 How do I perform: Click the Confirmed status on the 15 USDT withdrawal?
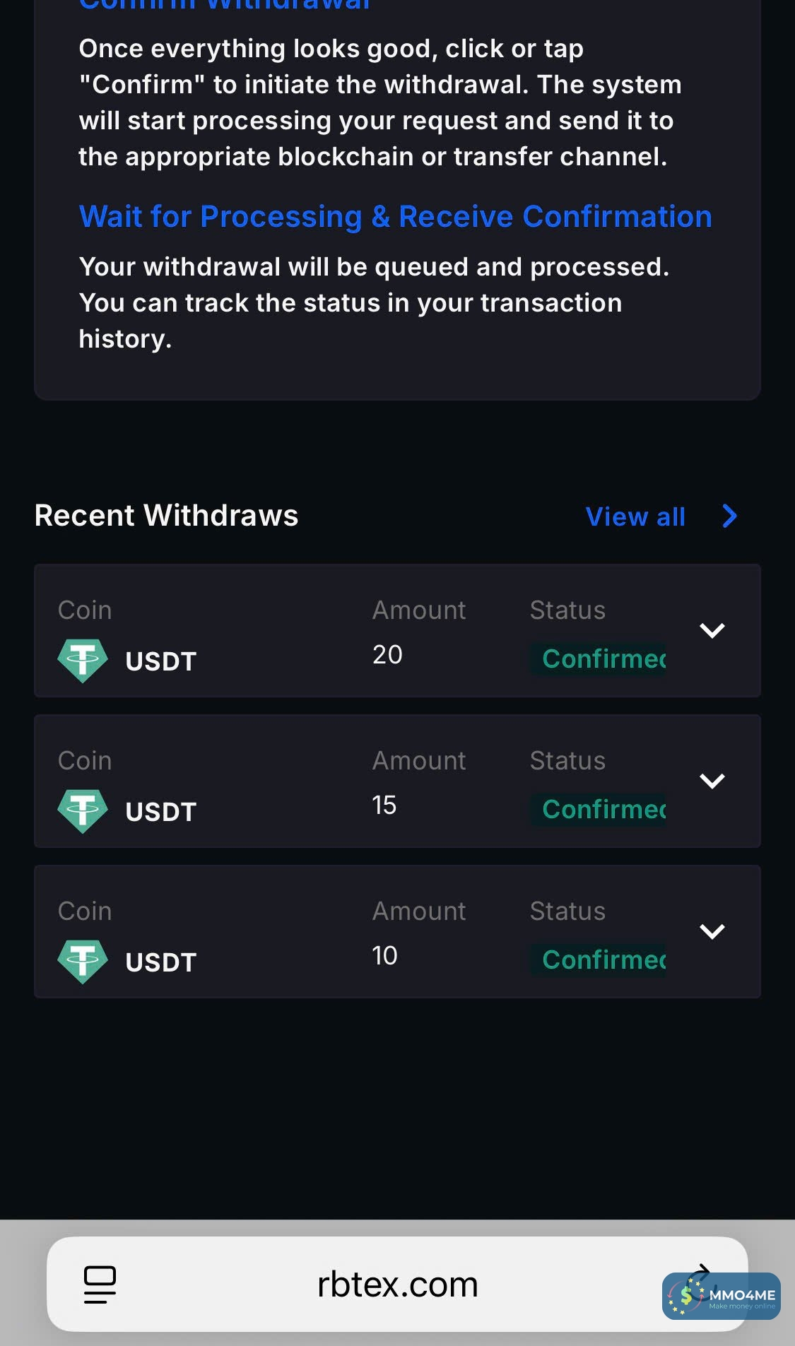click(x=603, y=809)
